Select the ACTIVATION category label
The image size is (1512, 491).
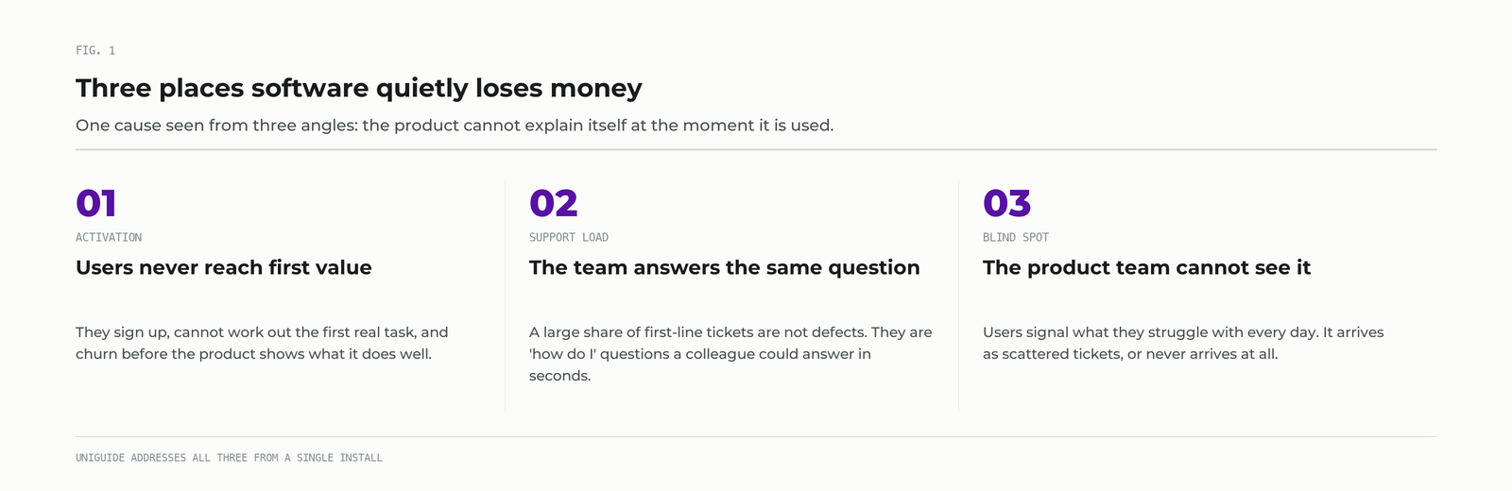pyautogui.click(x=109, y=237)
